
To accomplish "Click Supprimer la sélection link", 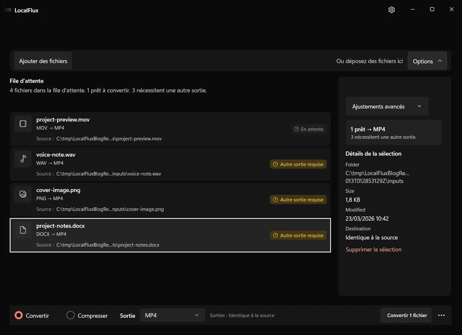I will click(x=373, y=249).
